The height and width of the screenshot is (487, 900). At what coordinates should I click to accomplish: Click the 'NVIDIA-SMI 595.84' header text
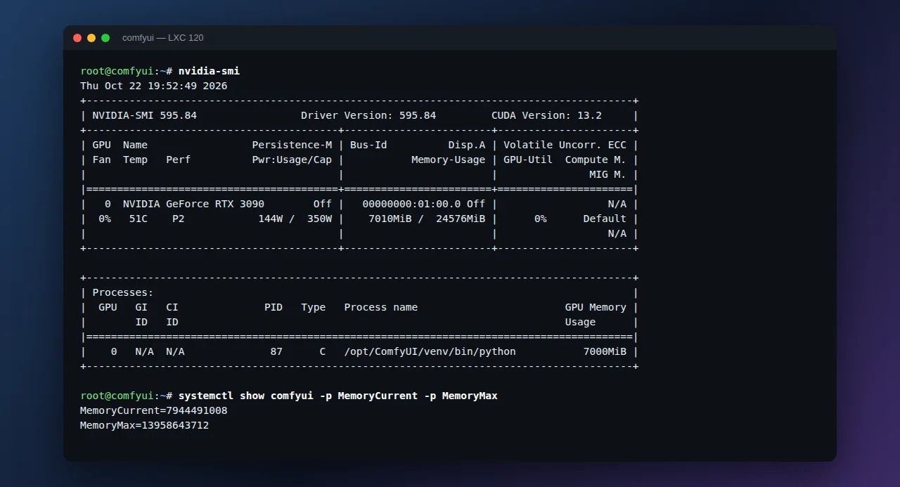[145, 115]
